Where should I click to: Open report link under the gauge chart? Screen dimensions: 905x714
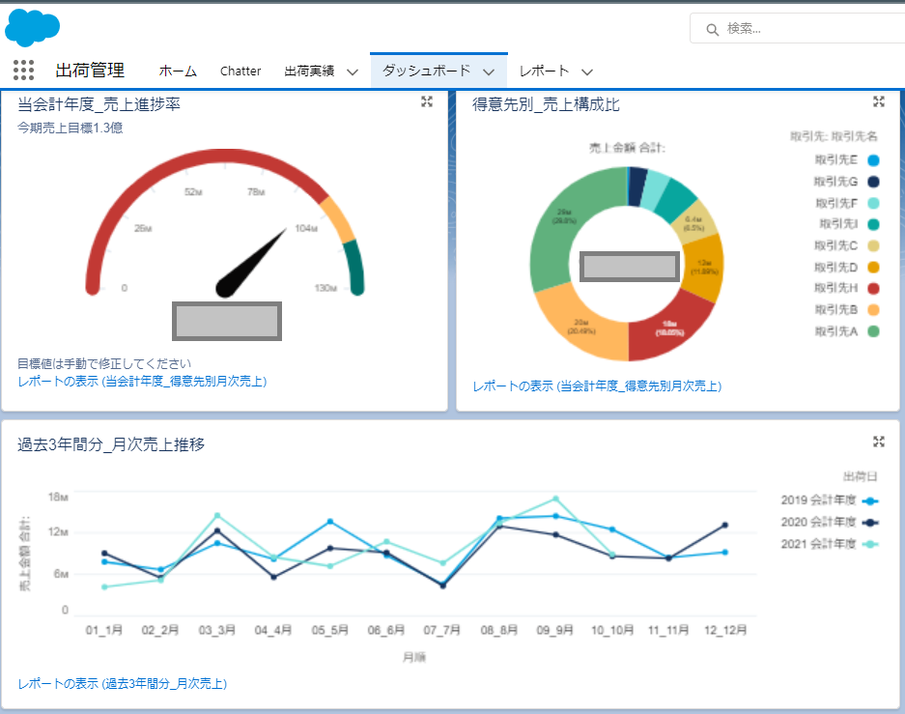[x=142, y=382]
